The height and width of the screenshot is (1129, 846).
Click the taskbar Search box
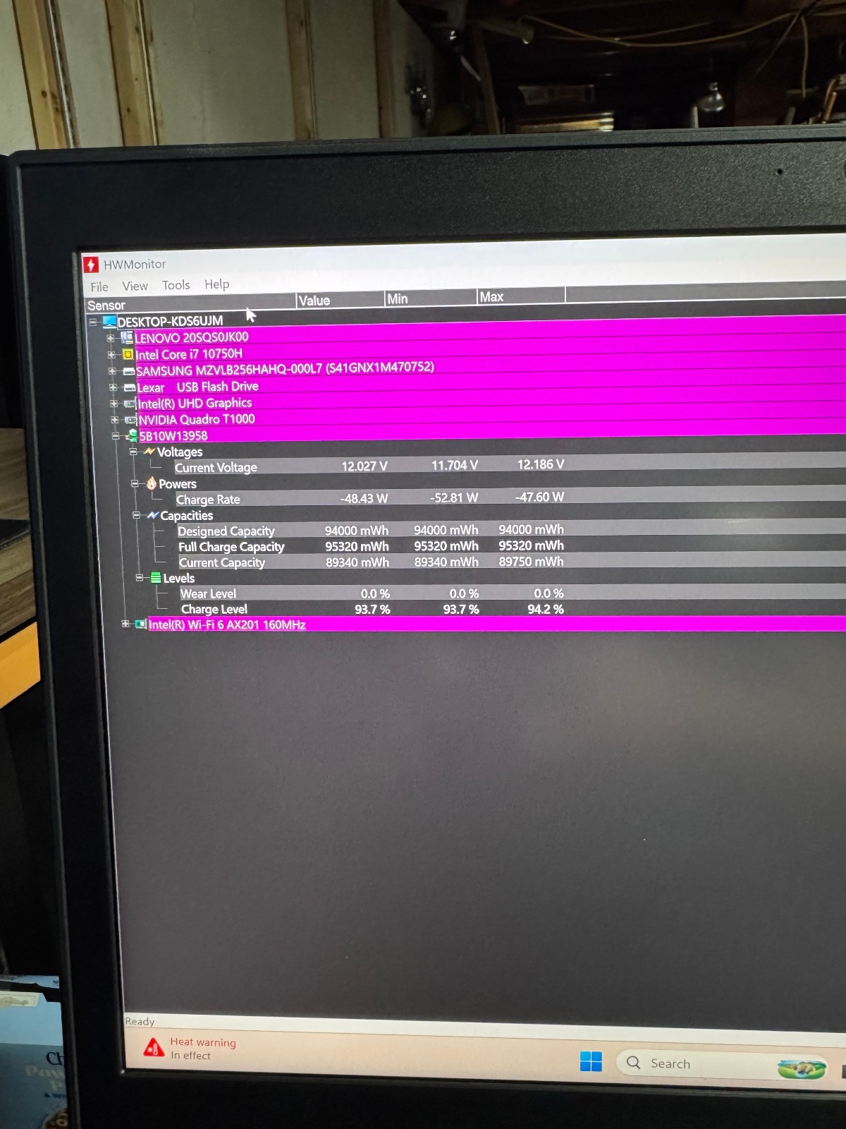click(721, 1065)
